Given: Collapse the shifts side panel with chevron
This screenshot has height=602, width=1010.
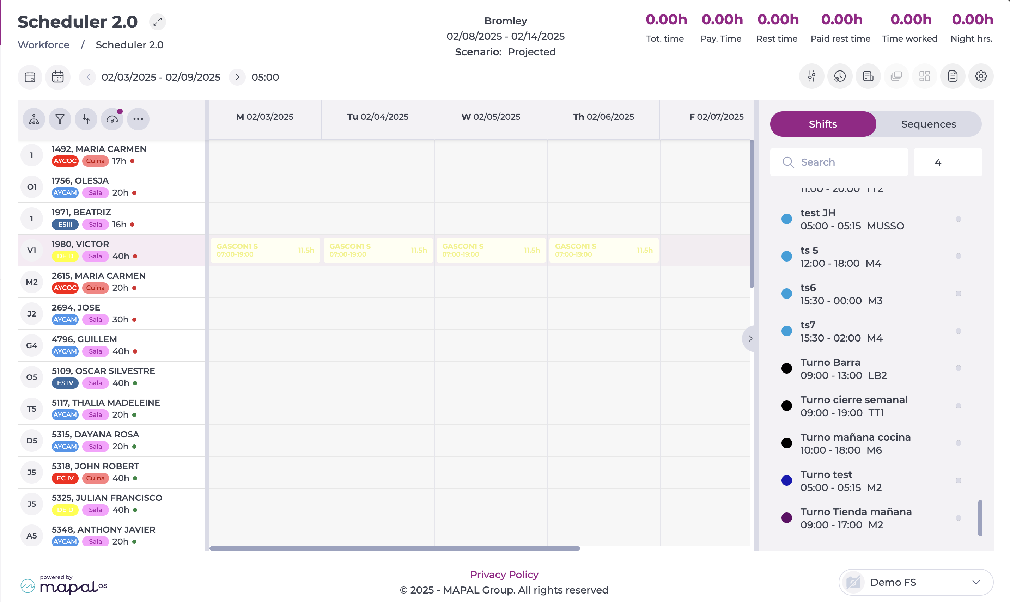Looking at the screenshot, I should (x=750, y=338).
